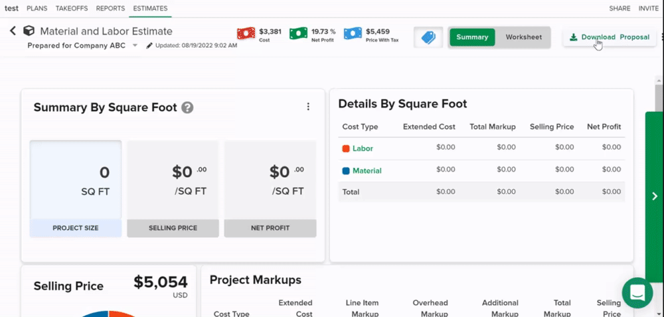Click the Total row label in Details table
Image resolution: width=664 pixels, height=317 pixels.
point(351,192)
